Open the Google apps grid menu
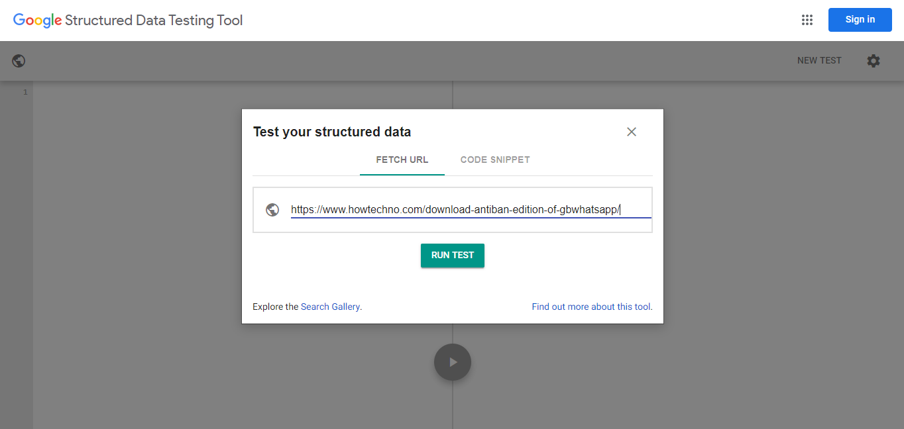 [x=807, y=20]
